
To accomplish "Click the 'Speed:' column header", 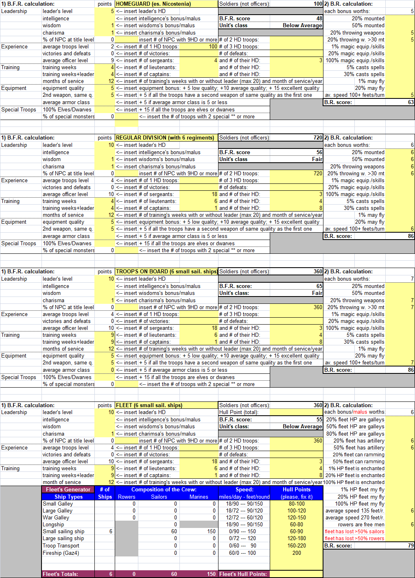I will (x=244, y=490).
